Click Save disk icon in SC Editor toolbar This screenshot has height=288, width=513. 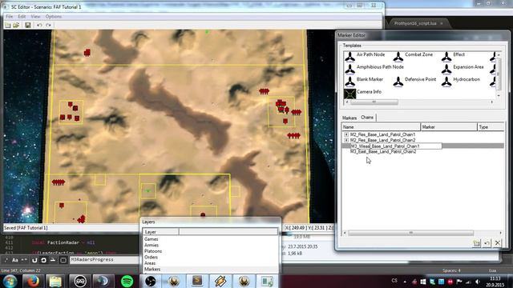(28, 25)
